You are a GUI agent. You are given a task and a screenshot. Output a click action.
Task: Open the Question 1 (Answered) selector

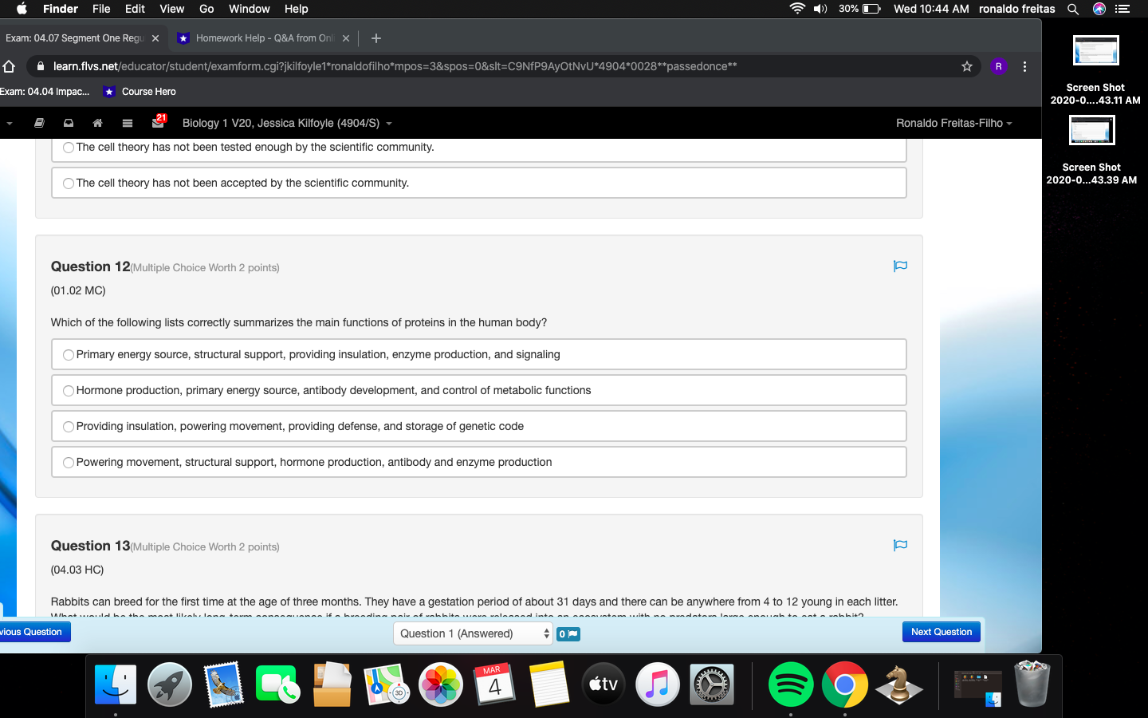pyautogui.click(x=472, y=633)
